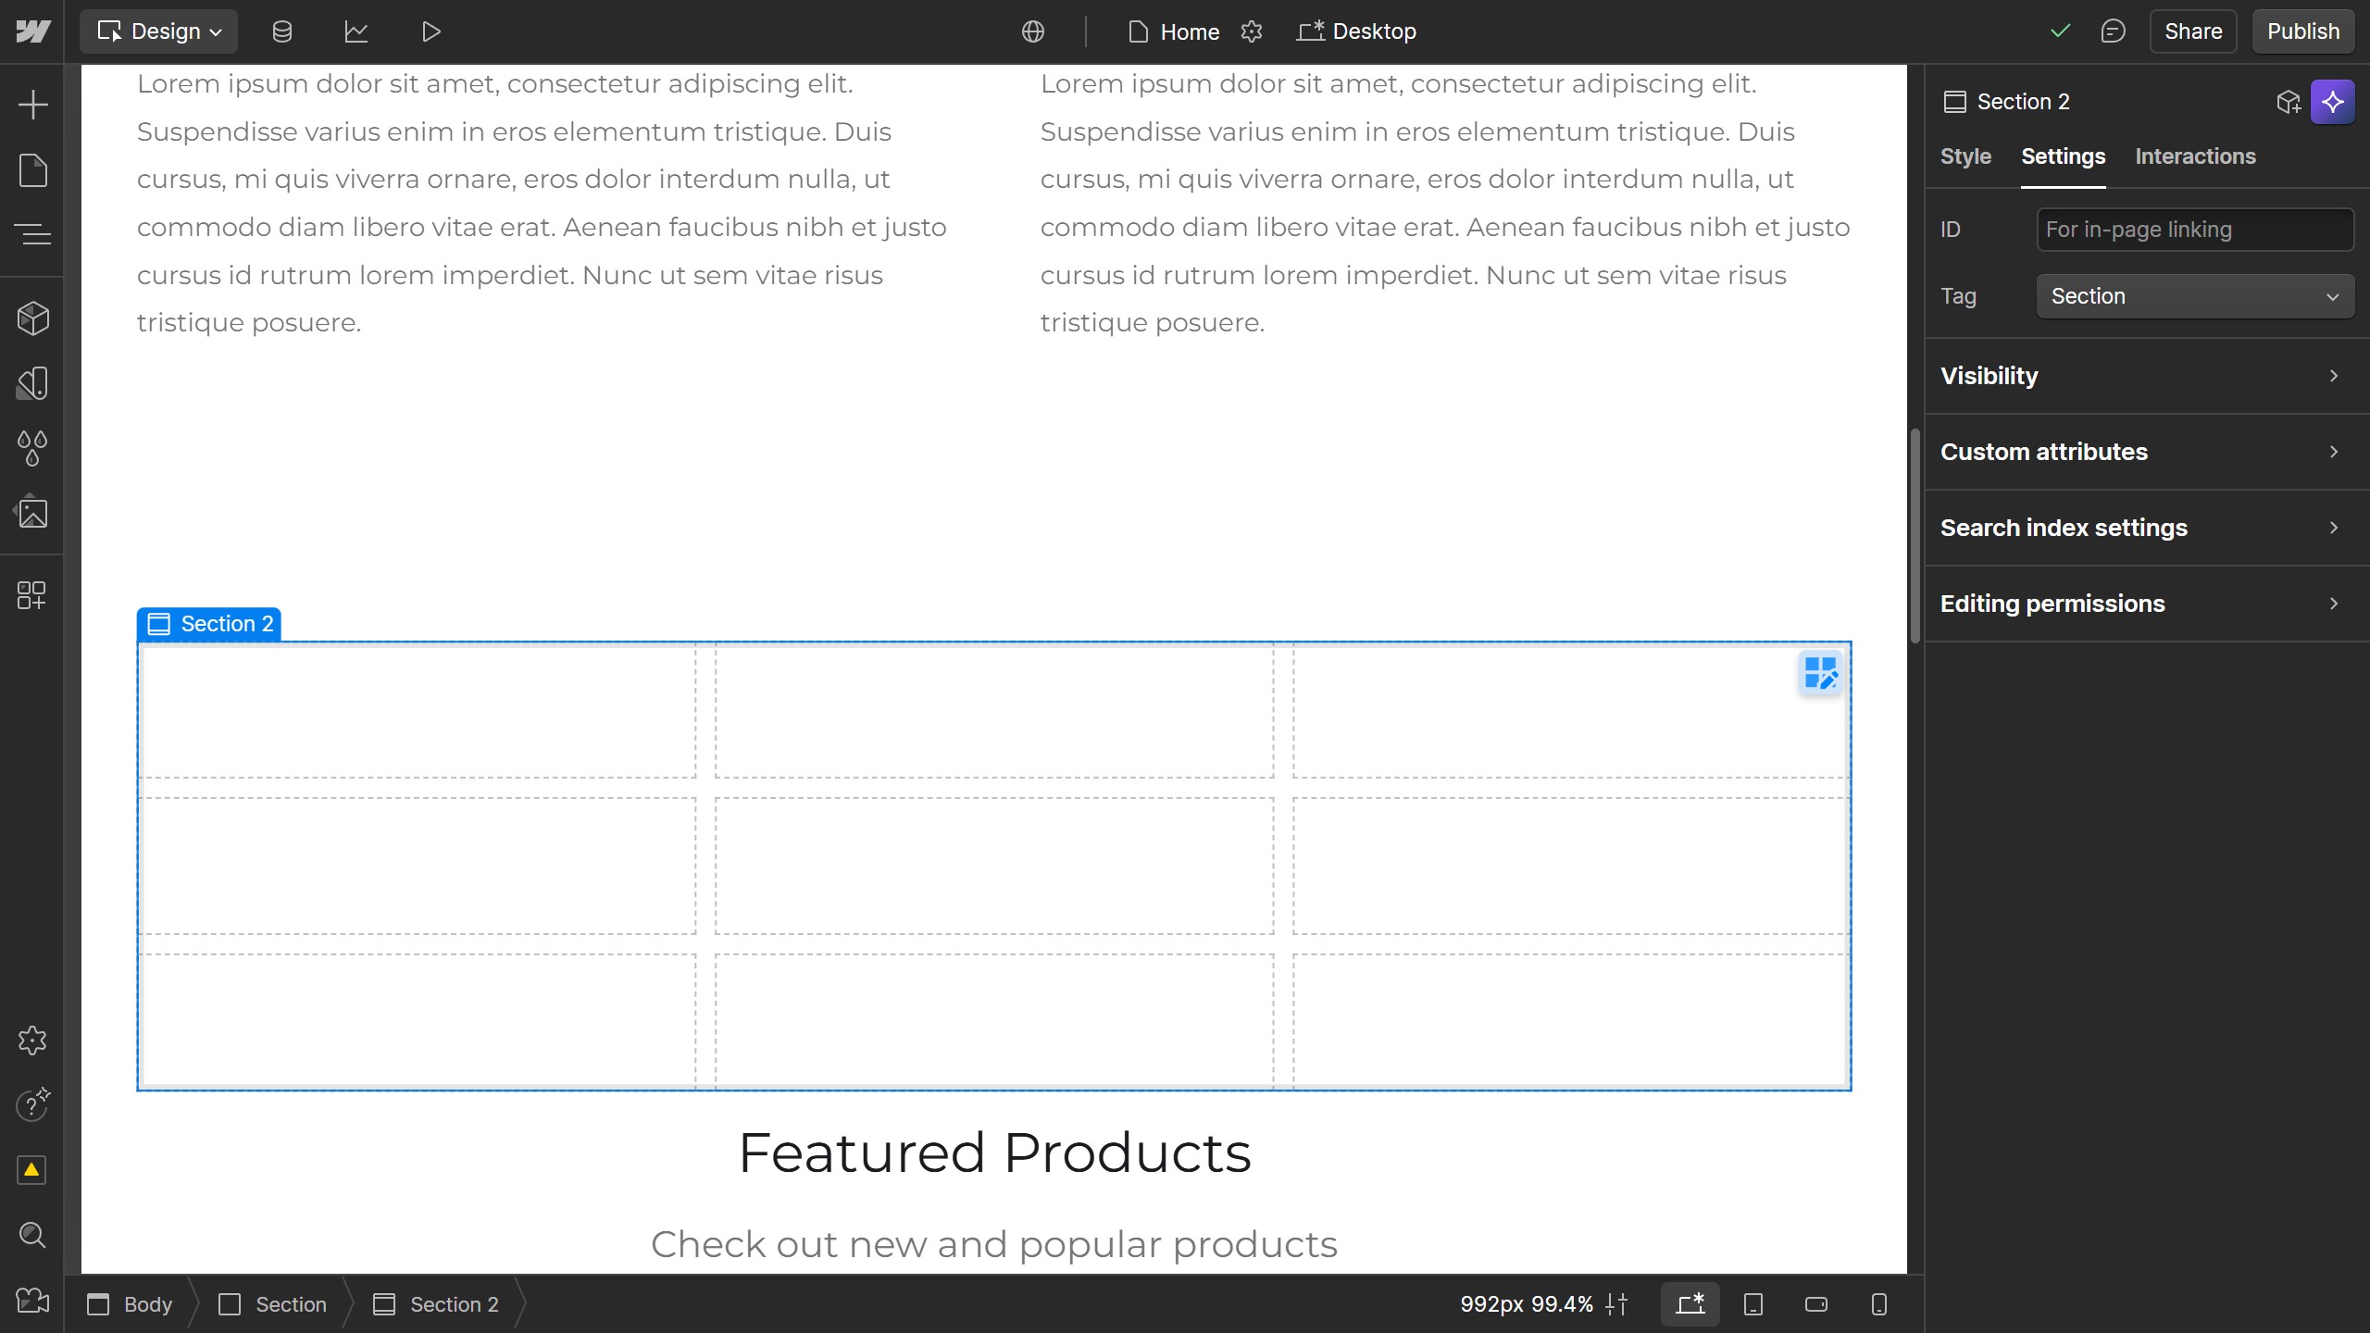
Task: Click the ID in-page linking field
Action: [2194, 229]
